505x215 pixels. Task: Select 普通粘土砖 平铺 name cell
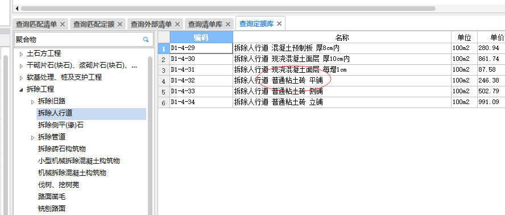coord(342,81)
